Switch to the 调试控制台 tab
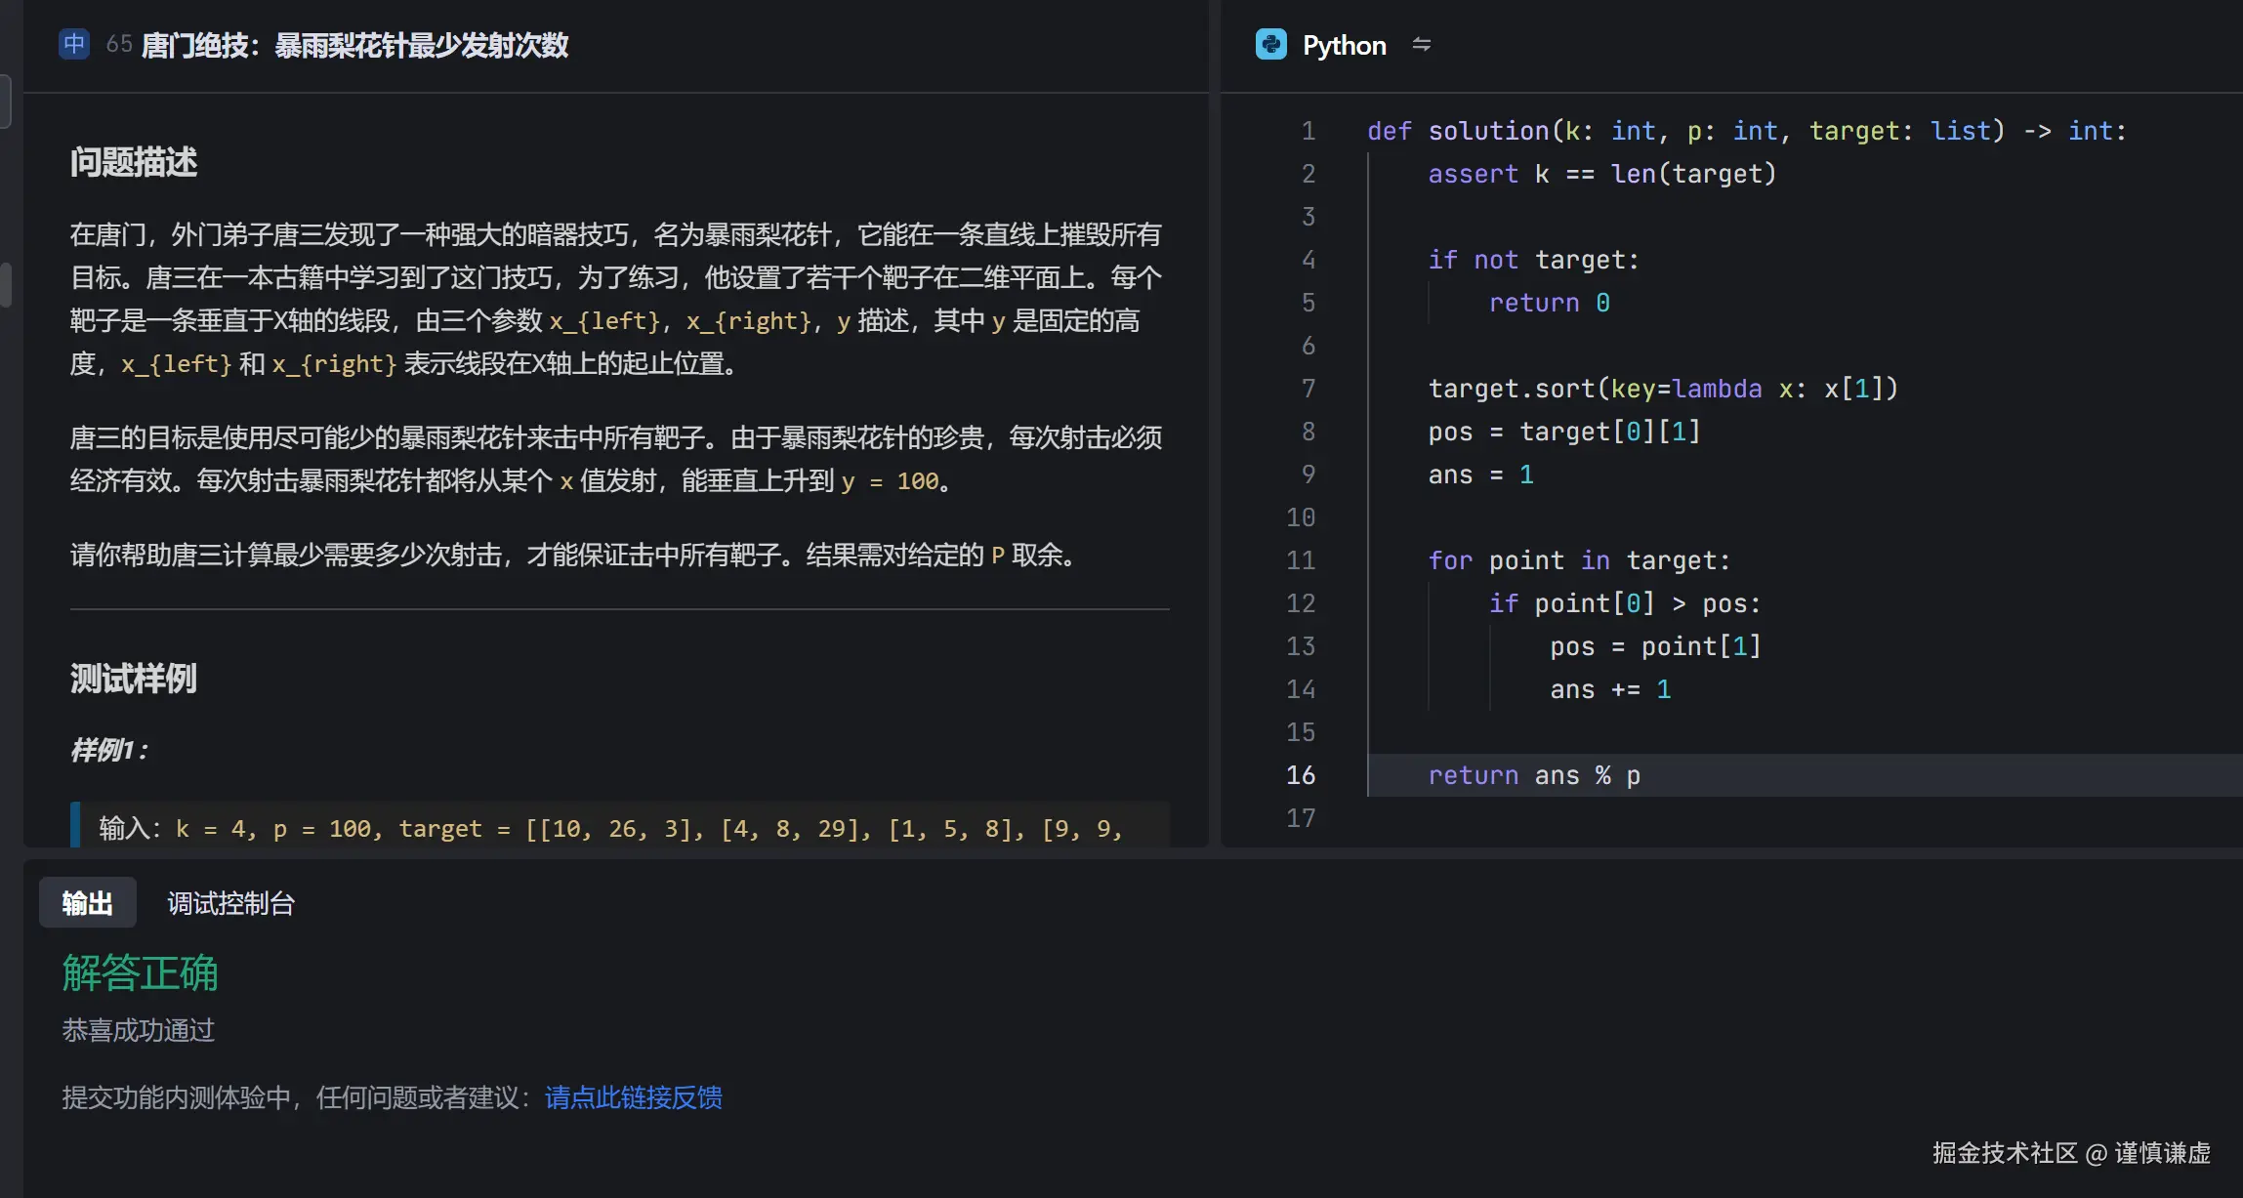The height and width of the screenshot is (1198, 2243). pyautogui.click(x=231, y=902)
